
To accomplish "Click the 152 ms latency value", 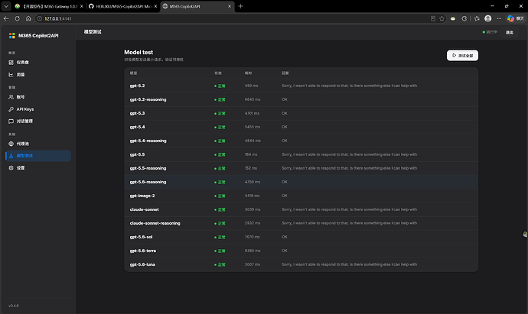I will pos(251,168).
